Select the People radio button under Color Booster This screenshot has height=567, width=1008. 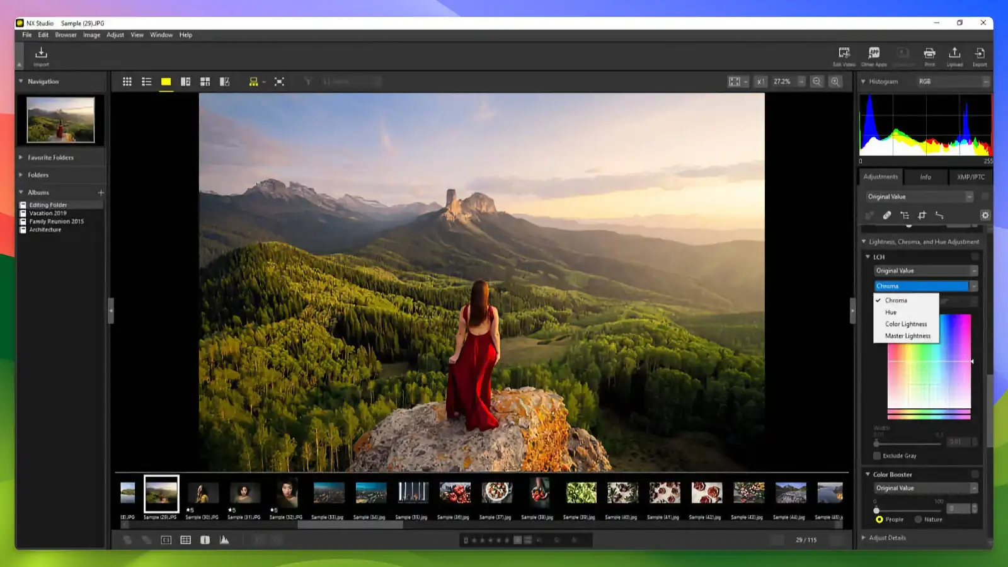pyautogui.click(x=880, y=519)
